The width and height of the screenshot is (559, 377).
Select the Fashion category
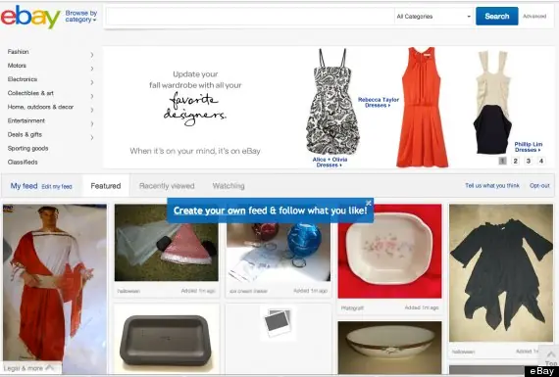[x=19, y=52]
